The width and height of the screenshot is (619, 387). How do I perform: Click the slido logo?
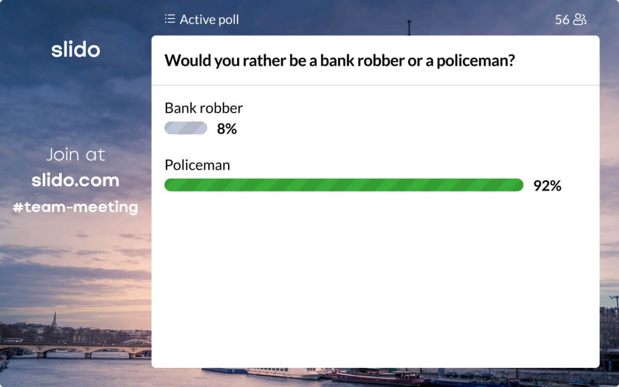point(75,50)
